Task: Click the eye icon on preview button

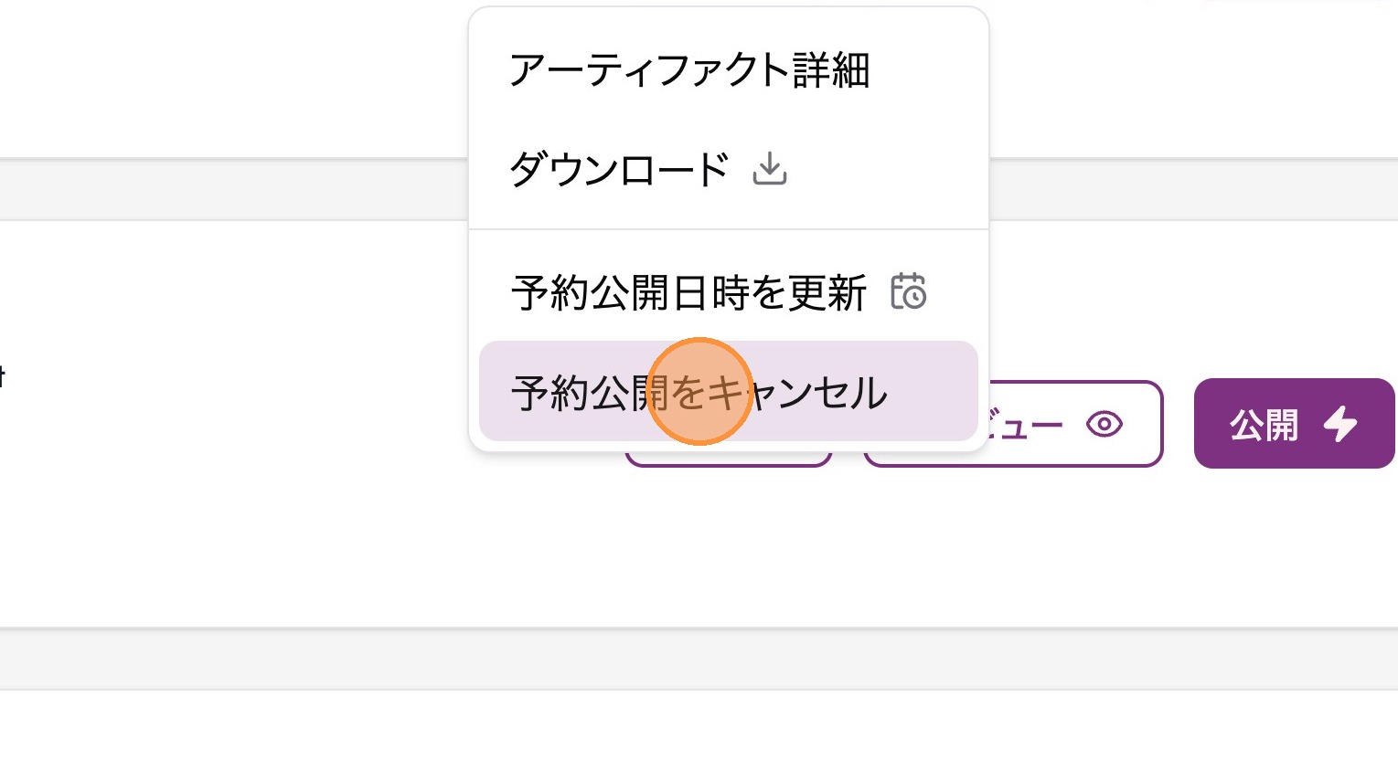Action: (x=1105, y=425)
